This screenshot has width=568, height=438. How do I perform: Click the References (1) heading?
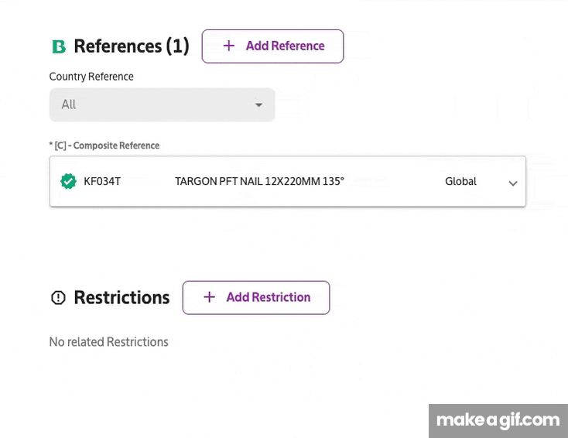click(x=131, y=46)
